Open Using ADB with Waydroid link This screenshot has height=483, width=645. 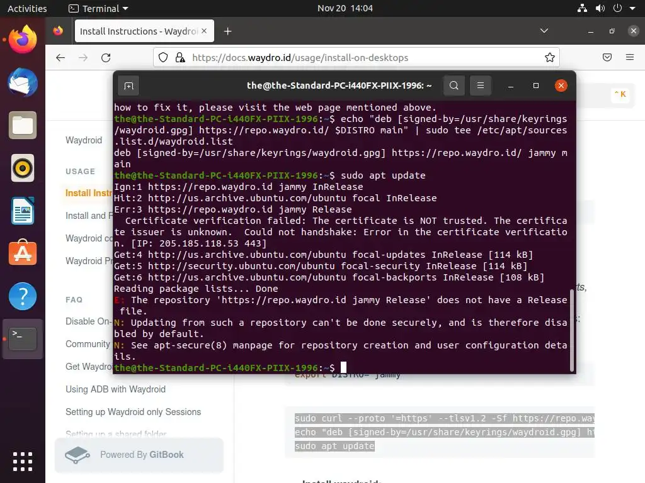point(116,389)
